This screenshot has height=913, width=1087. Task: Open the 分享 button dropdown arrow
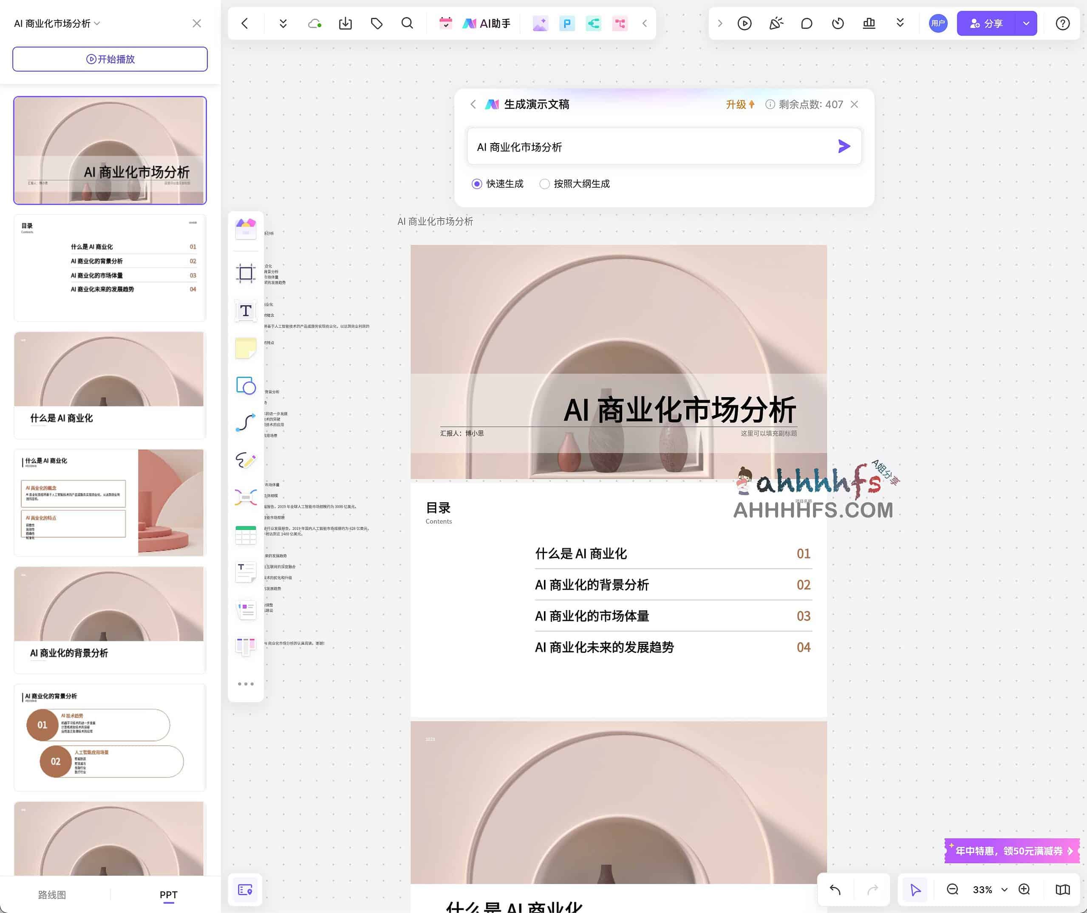click(x=1025, y=23)
